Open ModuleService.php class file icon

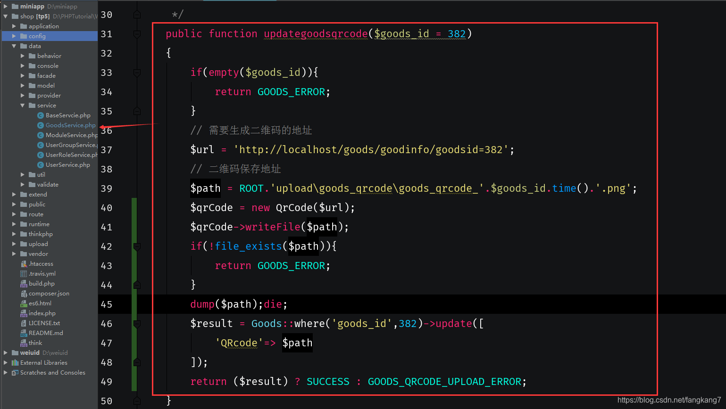41,135
